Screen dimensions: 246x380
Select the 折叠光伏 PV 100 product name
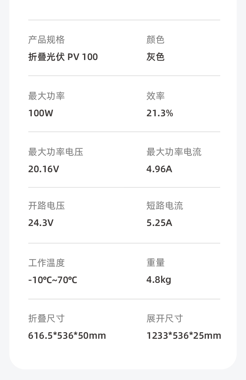click(63, 57)
